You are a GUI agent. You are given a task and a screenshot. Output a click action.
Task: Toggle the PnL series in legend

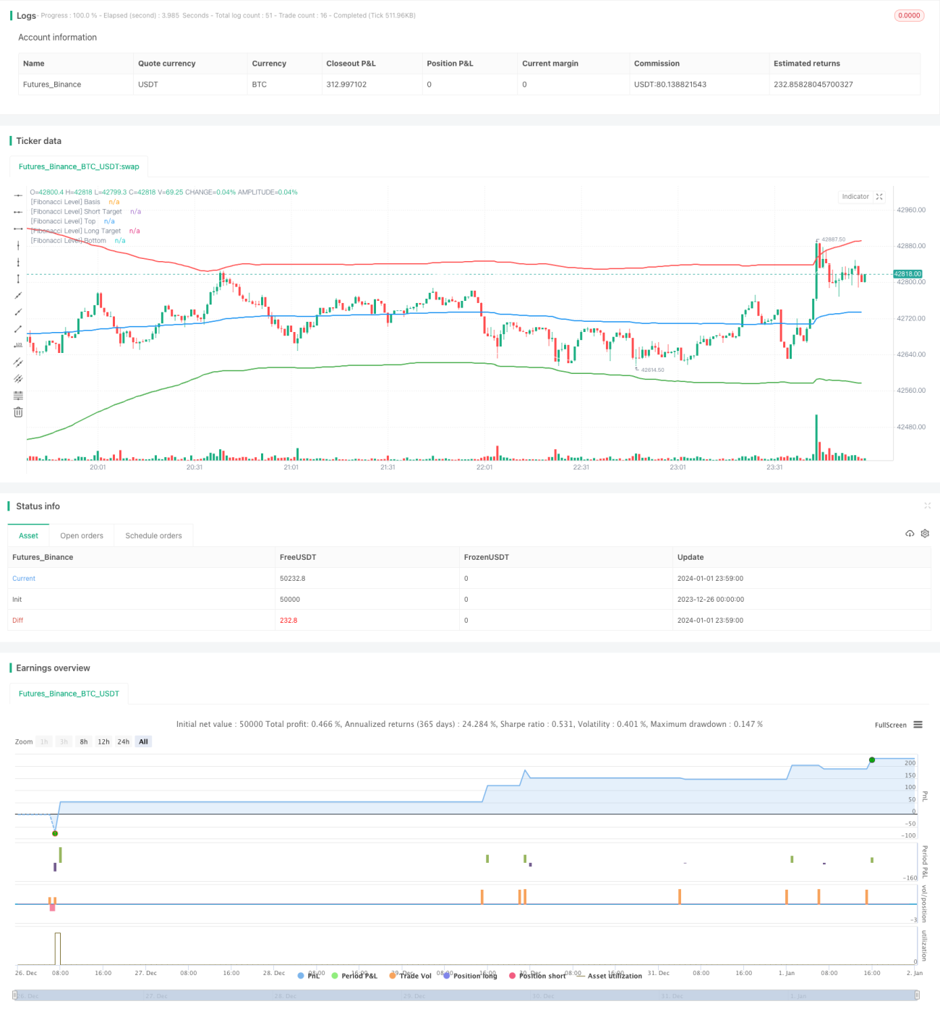(309, 976)
